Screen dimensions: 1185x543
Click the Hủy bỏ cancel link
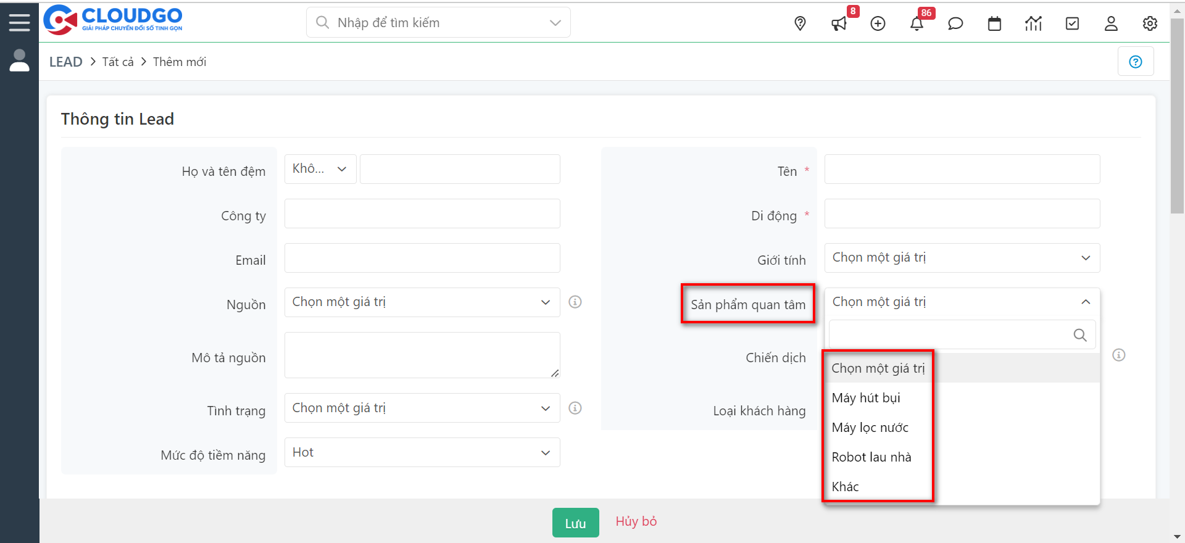[636, 521]
